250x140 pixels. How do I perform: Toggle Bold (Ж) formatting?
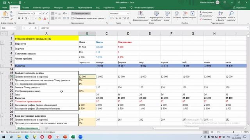pos(19,18)
